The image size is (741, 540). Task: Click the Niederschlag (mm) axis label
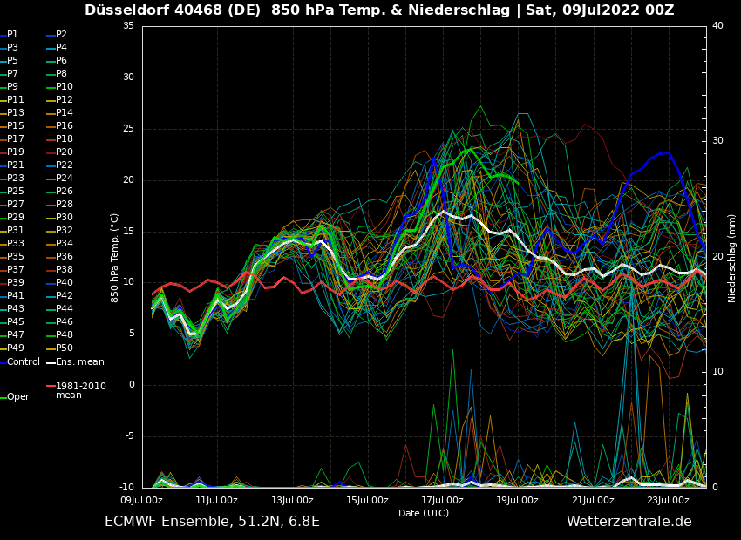732,258
